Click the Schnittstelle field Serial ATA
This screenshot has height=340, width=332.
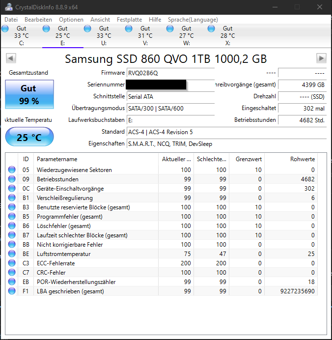coord(170,97)
